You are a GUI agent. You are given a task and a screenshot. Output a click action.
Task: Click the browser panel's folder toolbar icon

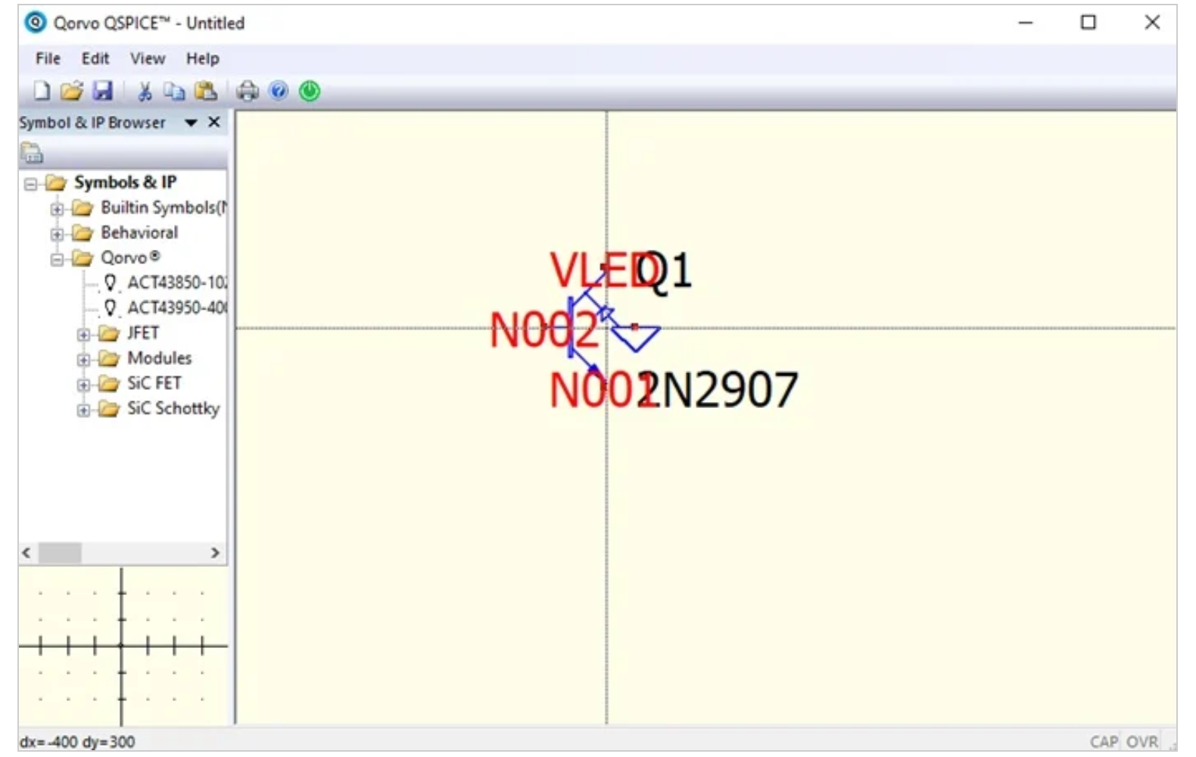click(x=32, y=153)
